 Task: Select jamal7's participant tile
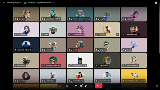coord(80,45)
